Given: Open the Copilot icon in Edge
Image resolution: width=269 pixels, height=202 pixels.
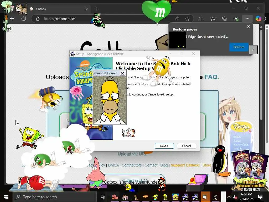Looking at the screenshot, I should click(x=258, y=19).
